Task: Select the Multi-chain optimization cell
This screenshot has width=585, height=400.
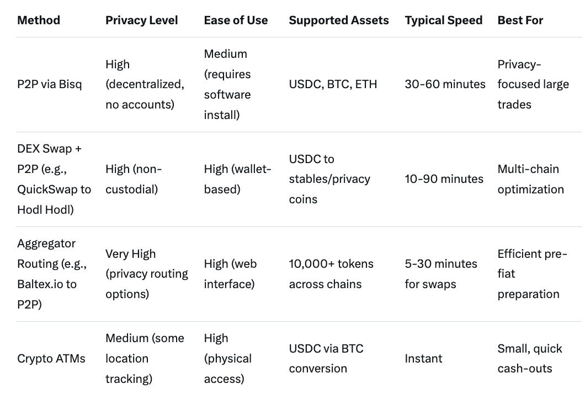Action: pos(530,179)
